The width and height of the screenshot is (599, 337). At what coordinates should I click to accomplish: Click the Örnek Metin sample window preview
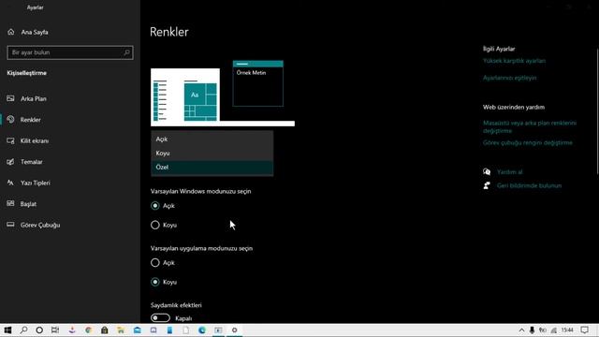click(258, 83)
